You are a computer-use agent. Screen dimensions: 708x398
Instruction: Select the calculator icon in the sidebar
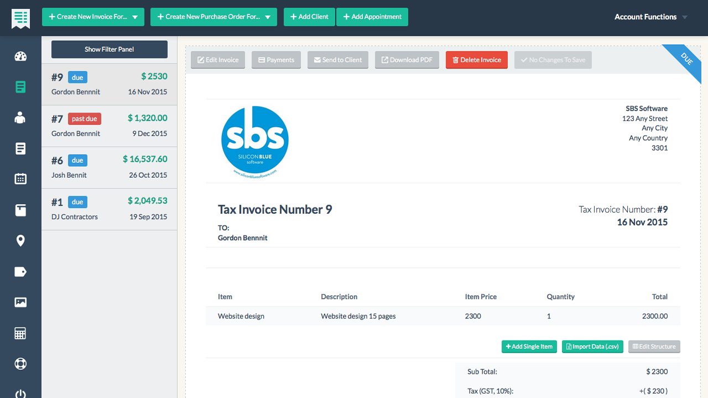(20, 333)
